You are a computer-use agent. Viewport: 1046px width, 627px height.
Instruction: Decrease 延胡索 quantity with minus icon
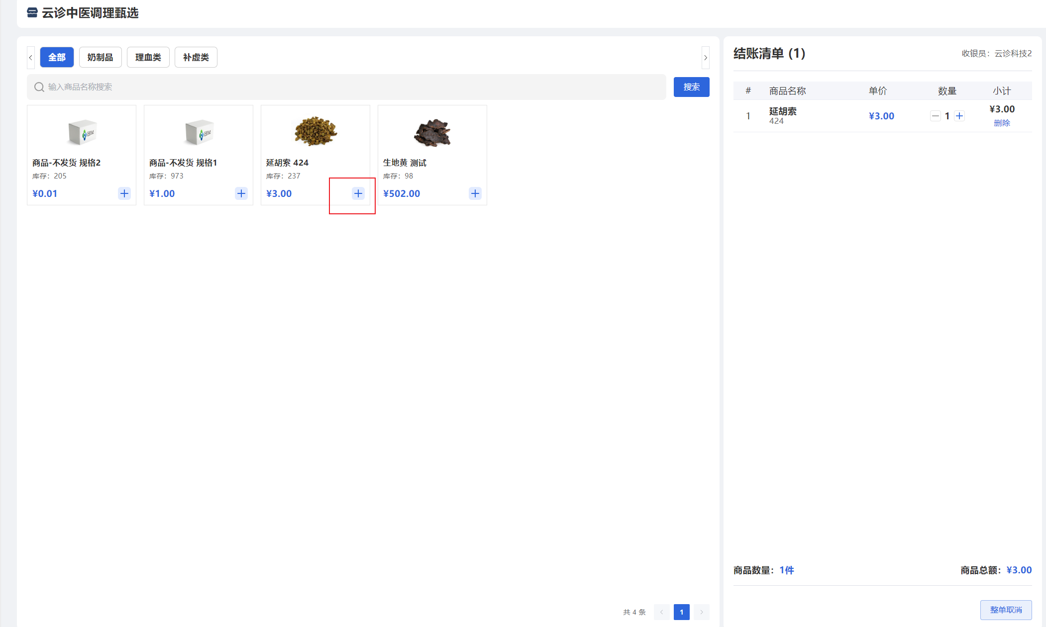click(935, 115)
